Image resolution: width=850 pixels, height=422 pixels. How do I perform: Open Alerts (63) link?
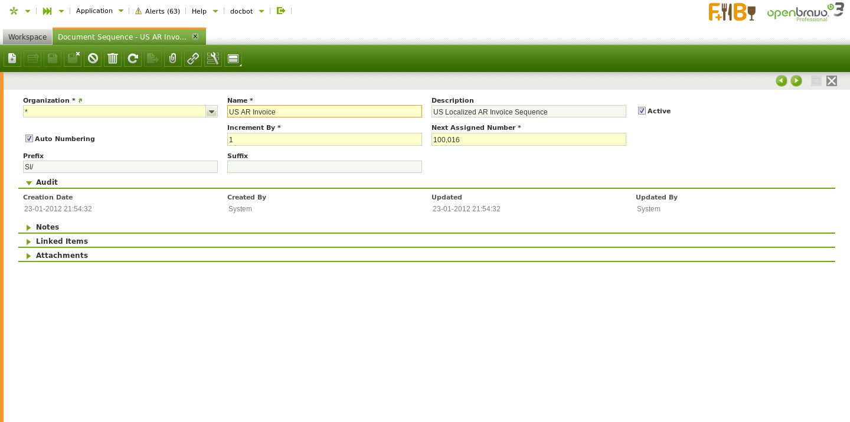point(158,11)
